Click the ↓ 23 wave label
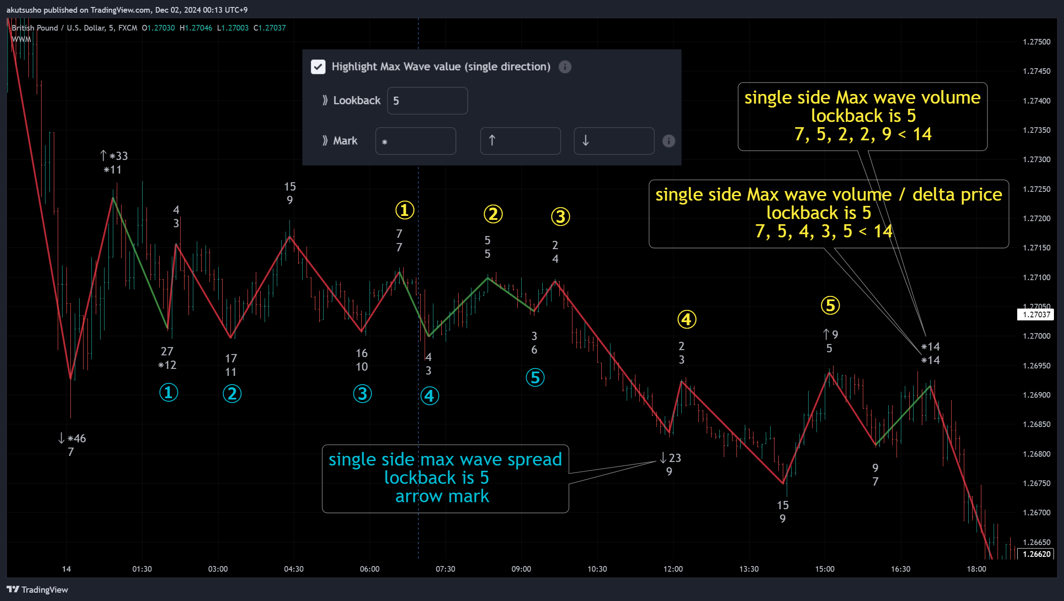This screenshot has height=601, width=1064. coord(670,458)
